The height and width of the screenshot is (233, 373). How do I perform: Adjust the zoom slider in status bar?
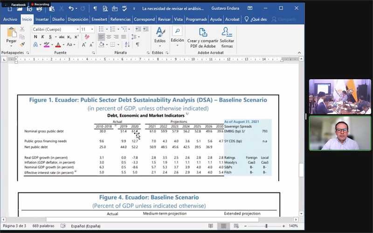pyautogui.click(x=266, y=226)
